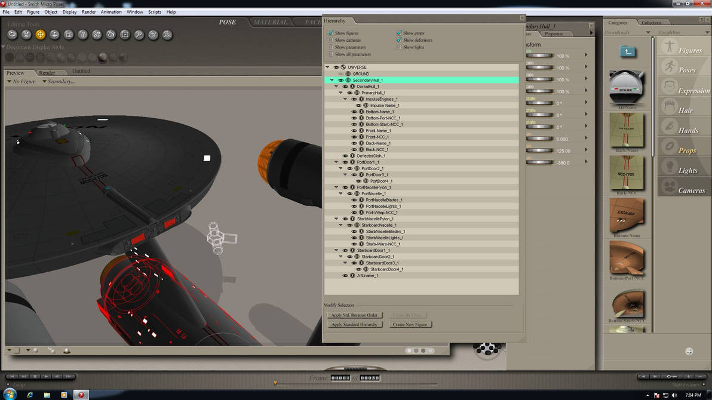The image size is (712, 400).
Task: Select the Twist editing tool
Action: click(26, 35)
